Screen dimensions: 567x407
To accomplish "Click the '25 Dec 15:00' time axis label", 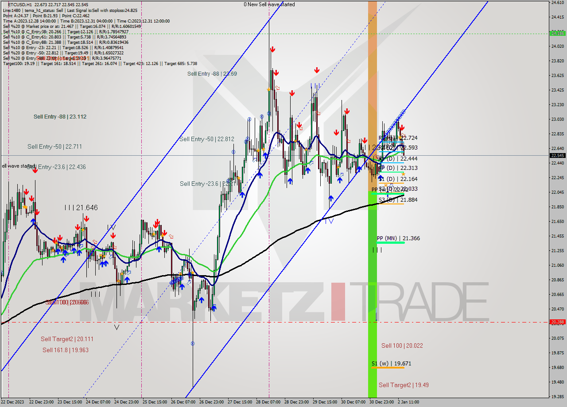I will (155, 402).
